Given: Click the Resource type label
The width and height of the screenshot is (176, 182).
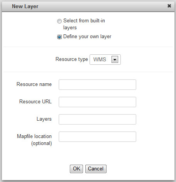Looking at the screenshot, I should point(72,59).
